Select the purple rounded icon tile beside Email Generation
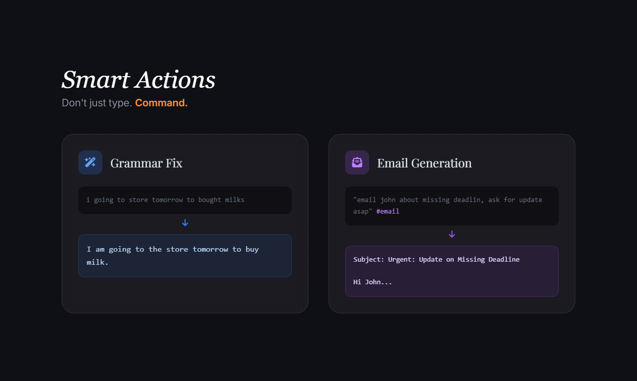The image size is (637, 381). pos(357,162)
